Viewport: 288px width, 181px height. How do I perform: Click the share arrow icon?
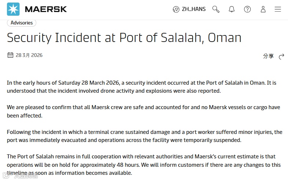point(281,56)
